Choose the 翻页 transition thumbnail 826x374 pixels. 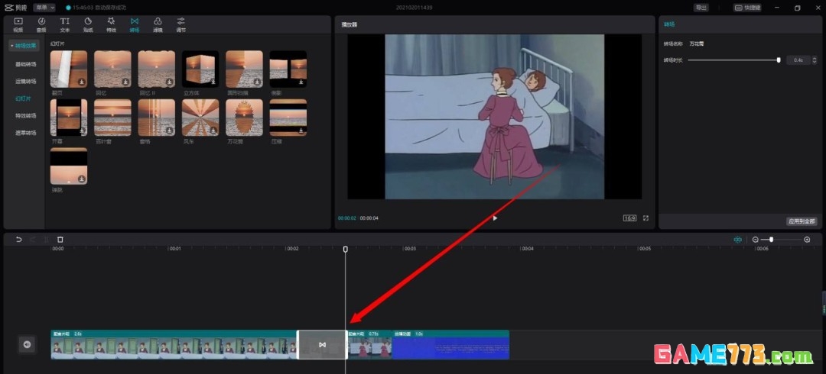69,69
